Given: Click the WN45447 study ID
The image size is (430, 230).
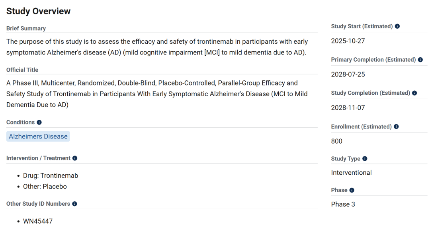Looking at the screenshot, I should (x=38, y=221).
